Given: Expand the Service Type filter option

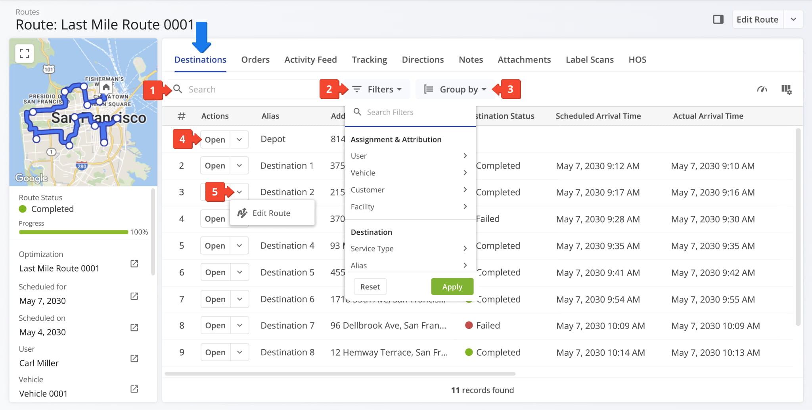Looking at the screenshot, I should point(408,249).
